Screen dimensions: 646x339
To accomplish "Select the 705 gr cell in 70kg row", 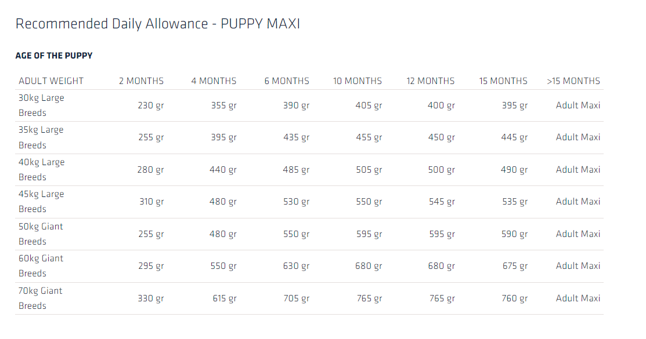I will point(296,298).
